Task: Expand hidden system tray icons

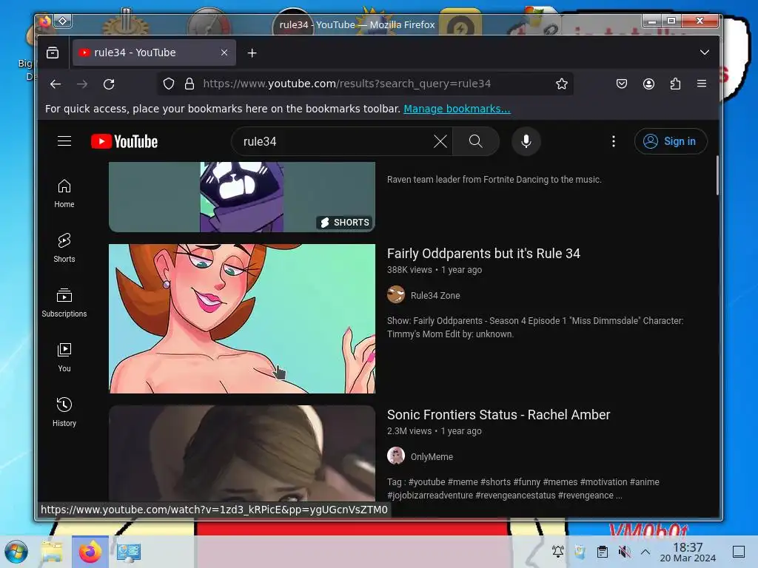Action: [x=645, y=552]
